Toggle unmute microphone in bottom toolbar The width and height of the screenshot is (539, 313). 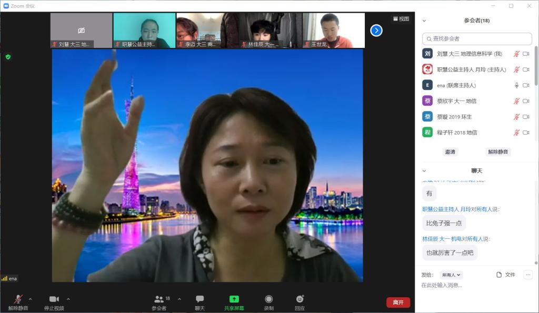18,299
